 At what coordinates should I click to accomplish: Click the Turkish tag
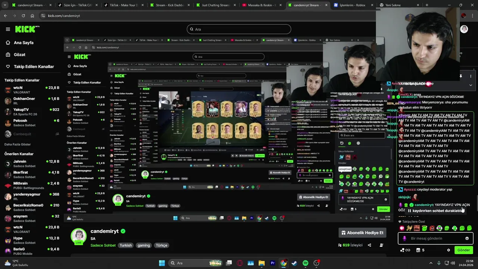click(x=126, y=245)
